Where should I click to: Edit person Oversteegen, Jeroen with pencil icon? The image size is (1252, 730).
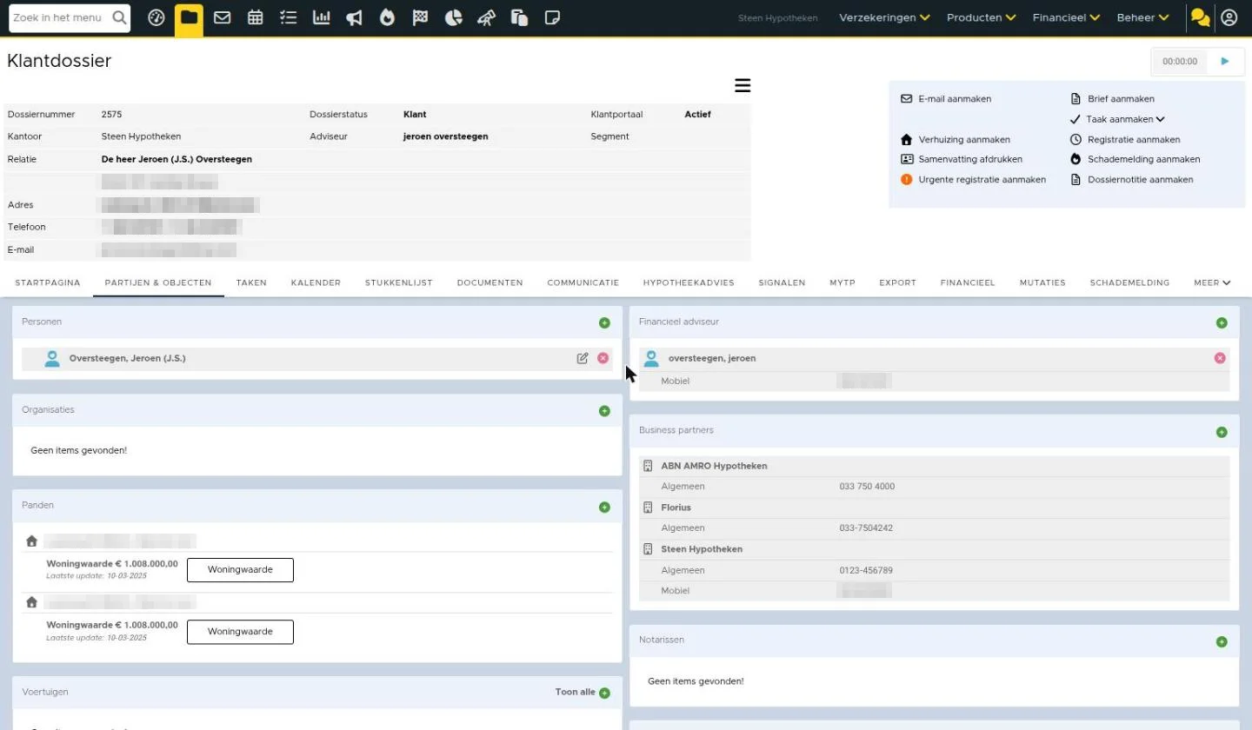(x=583, y=358)
